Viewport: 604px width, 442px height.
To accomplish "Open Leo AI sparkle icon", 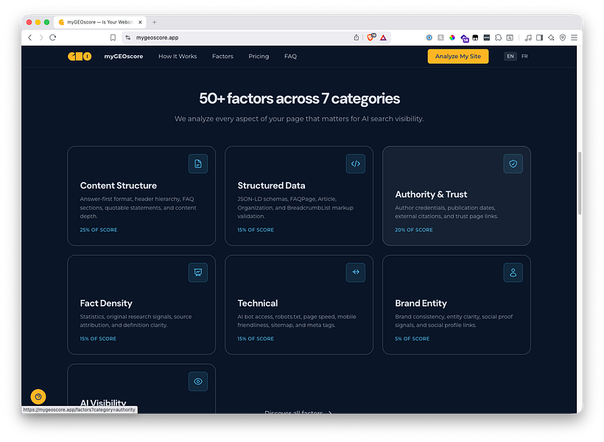I will coord(551,38).
